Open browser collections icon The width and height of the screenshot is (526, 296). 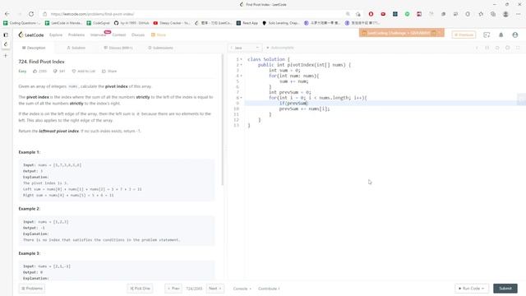pos(493,14)
